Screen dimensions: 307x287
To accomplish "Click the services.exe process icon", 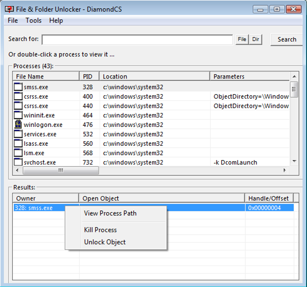I will pos(18,134).
